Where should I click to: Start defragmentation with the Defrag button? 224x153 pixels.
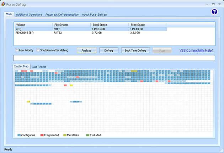point(108,51)
